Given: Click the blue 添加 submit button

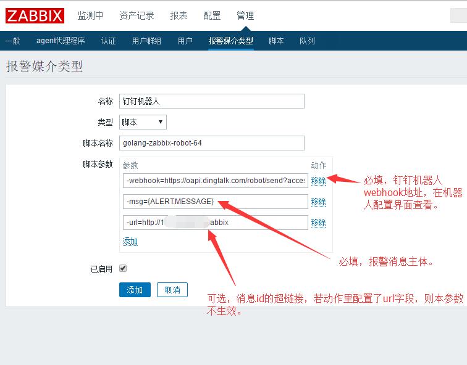Looking at the screenshot, I should pos(135,290).
